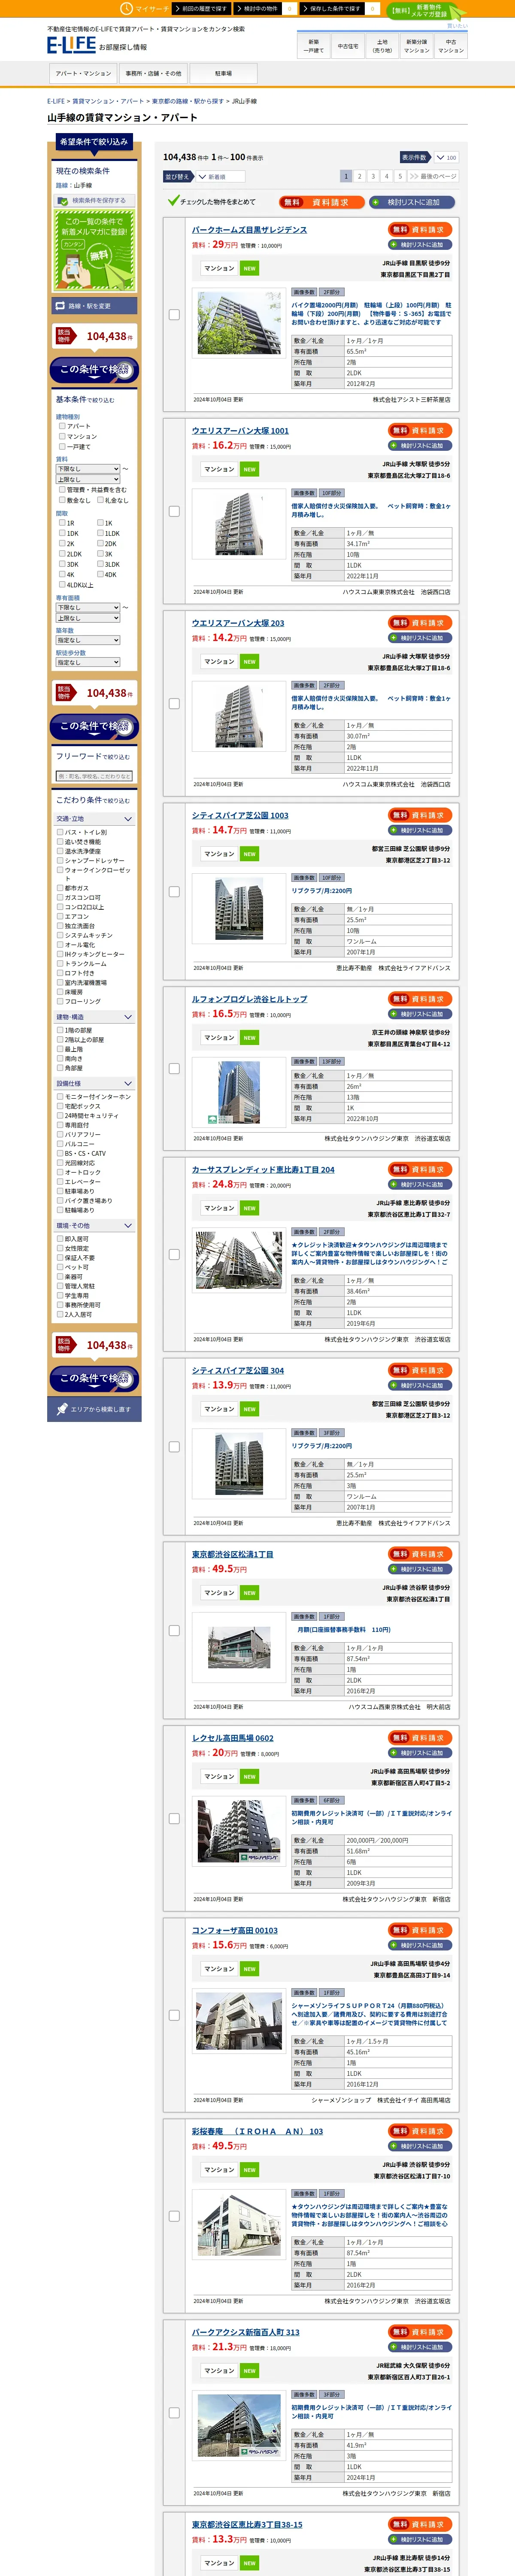The width and height of the screenshot is (515, 2576).
Task: Check the アパート building type box
Action: click(62, 426)
